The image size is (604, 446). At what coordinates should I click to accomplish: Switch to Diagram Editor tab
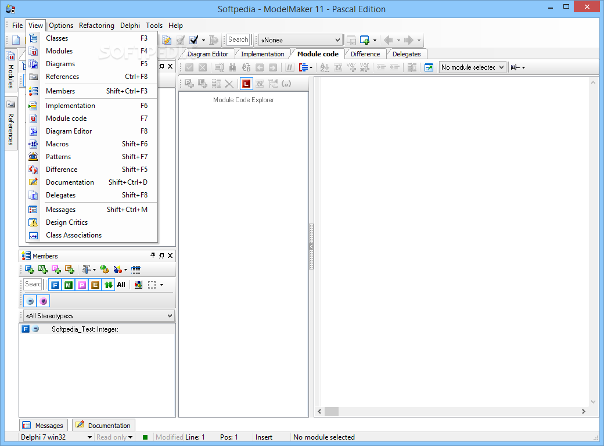coord(208,54)
